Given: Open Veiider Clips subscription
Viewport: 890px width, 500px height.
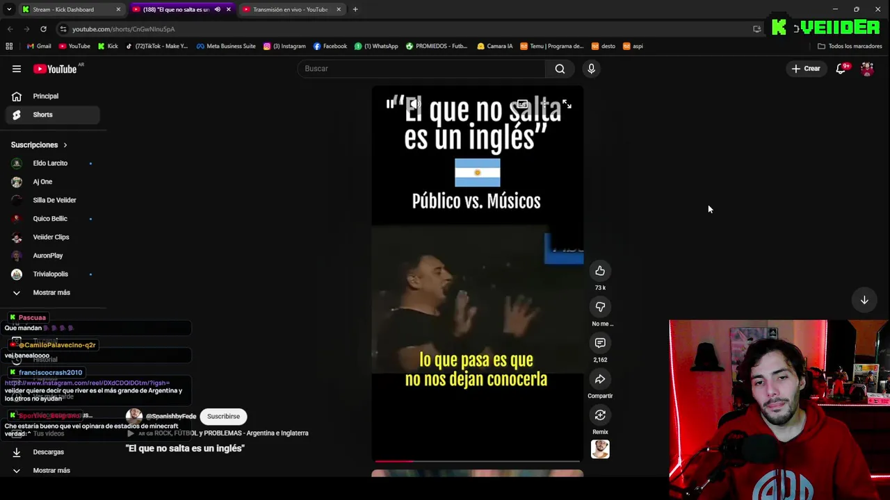Looking at the screenshot, I should (52, 237).
